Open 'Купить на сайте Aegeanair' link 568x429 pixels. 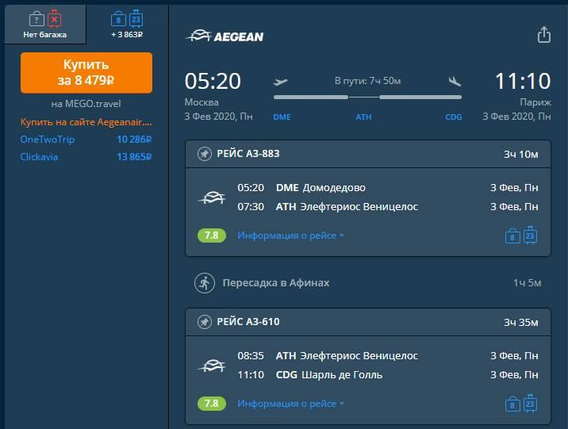tap(86, 122)
